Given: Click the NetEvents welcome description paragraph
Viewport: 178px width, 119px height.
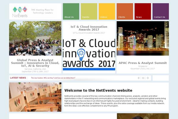Looking at the screenshot, I should pyautogui.click(x=115, y=101).
